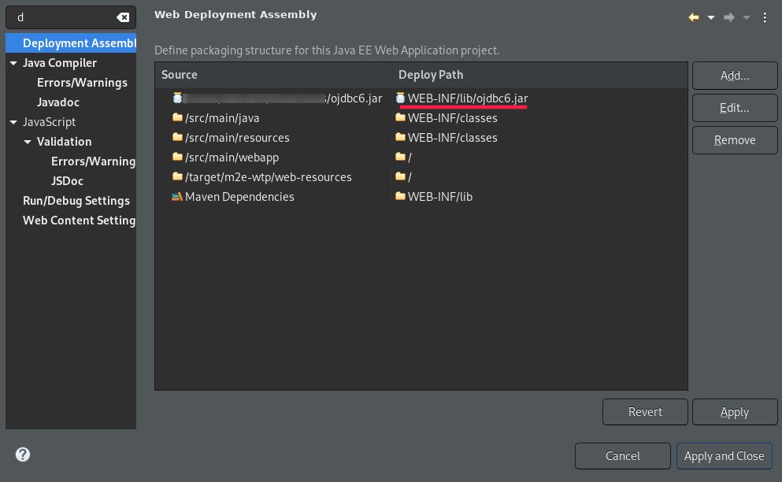The height and width of the screenshot is (482, 782).
Task: Select Javadoc under Java Compiler
Action: point(58,102)
